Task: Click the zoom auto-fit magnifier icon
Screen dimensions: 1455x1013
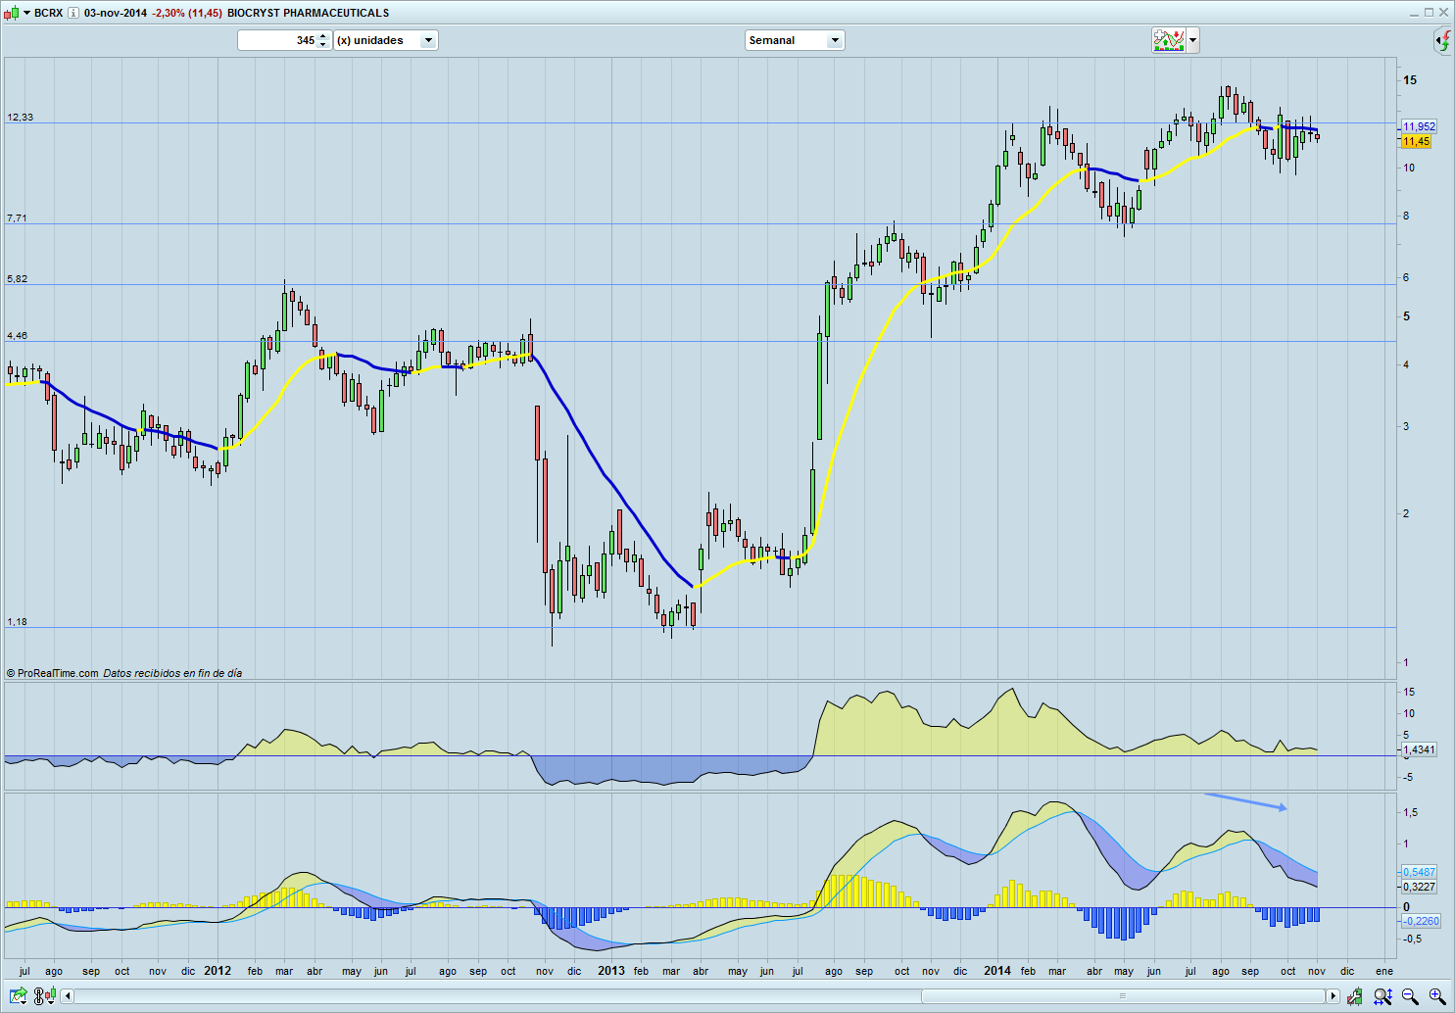Action: 1382,996
